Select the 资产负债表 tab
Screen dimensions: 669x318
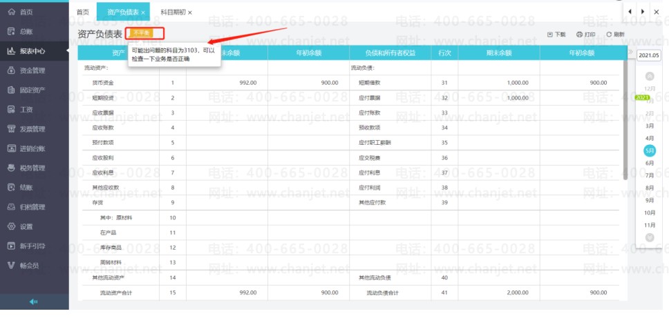click(123, 12)
